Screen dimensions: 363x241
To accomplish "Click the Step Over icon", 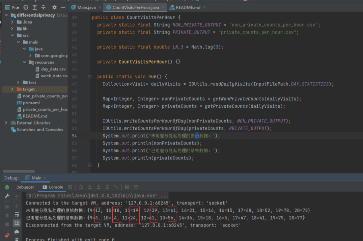I will [x=90, y=187].
